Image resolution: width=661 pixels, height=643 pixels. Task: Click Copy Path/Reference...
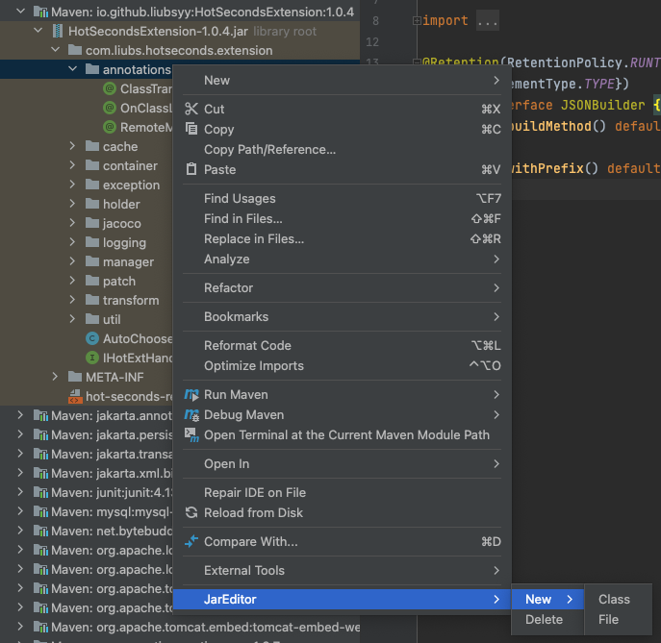tap(342, 150)
